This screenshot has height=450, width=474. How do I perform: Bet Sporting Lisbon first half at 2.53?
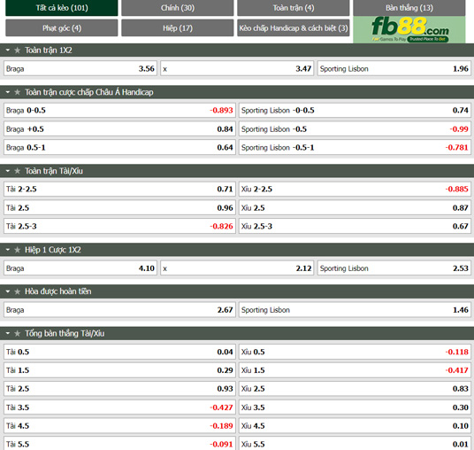(x=394, y=268)
